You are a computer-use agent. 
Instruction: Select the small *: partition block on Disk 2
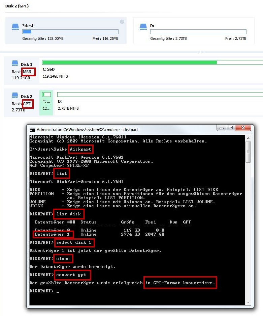pyautogui.click(x=46, y=103)
